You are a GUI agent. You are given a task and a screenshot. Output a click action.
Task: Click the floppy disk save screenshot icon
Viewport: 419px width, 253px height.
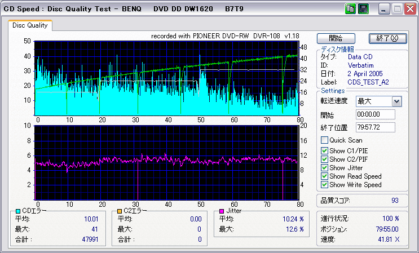[x=363, y=9]
